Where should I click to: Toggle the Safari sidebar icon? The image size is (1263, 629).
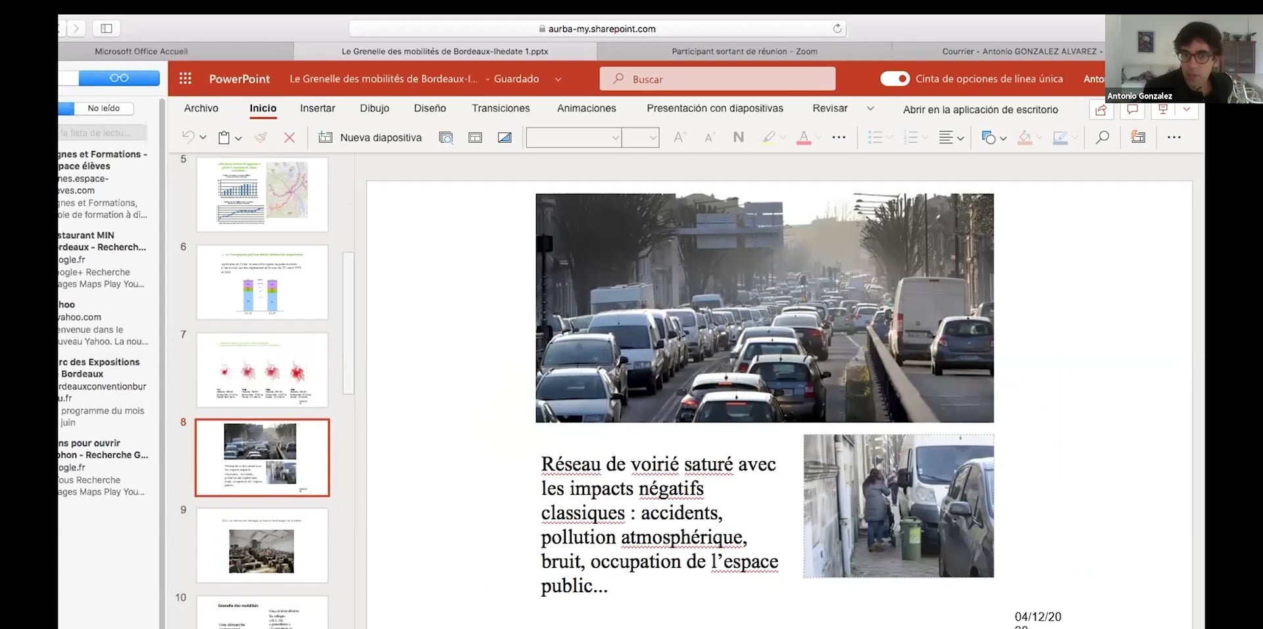coord(107,28)
